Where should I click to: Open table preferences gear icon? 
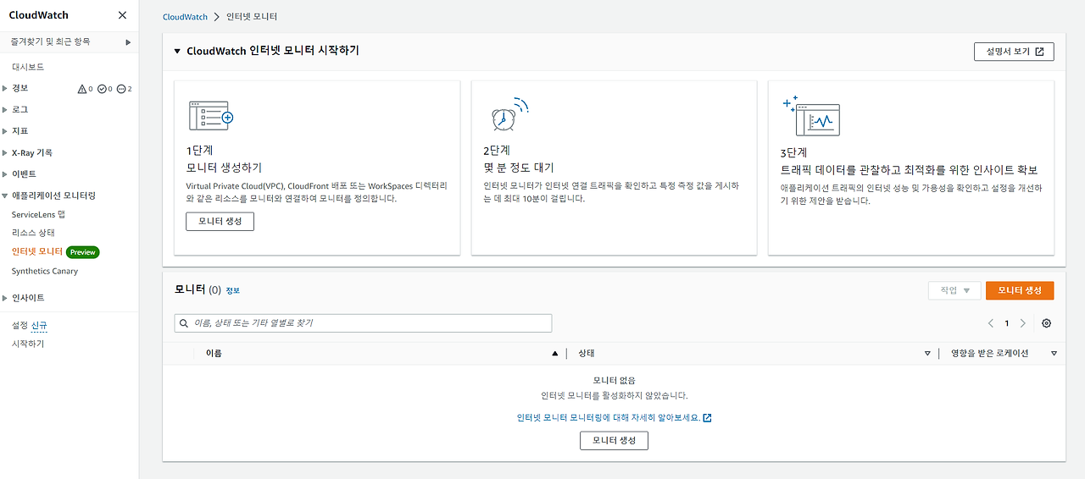(1047, 323)
